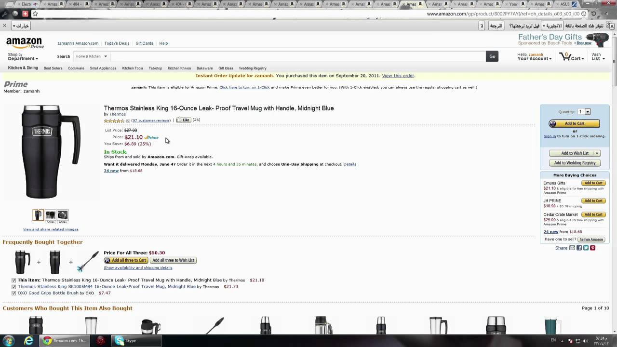This screenshot has width=617, height=347.
Task: Click the OXO bottle brush image in Frequently Bought Together
Action: tap(88, 262)
